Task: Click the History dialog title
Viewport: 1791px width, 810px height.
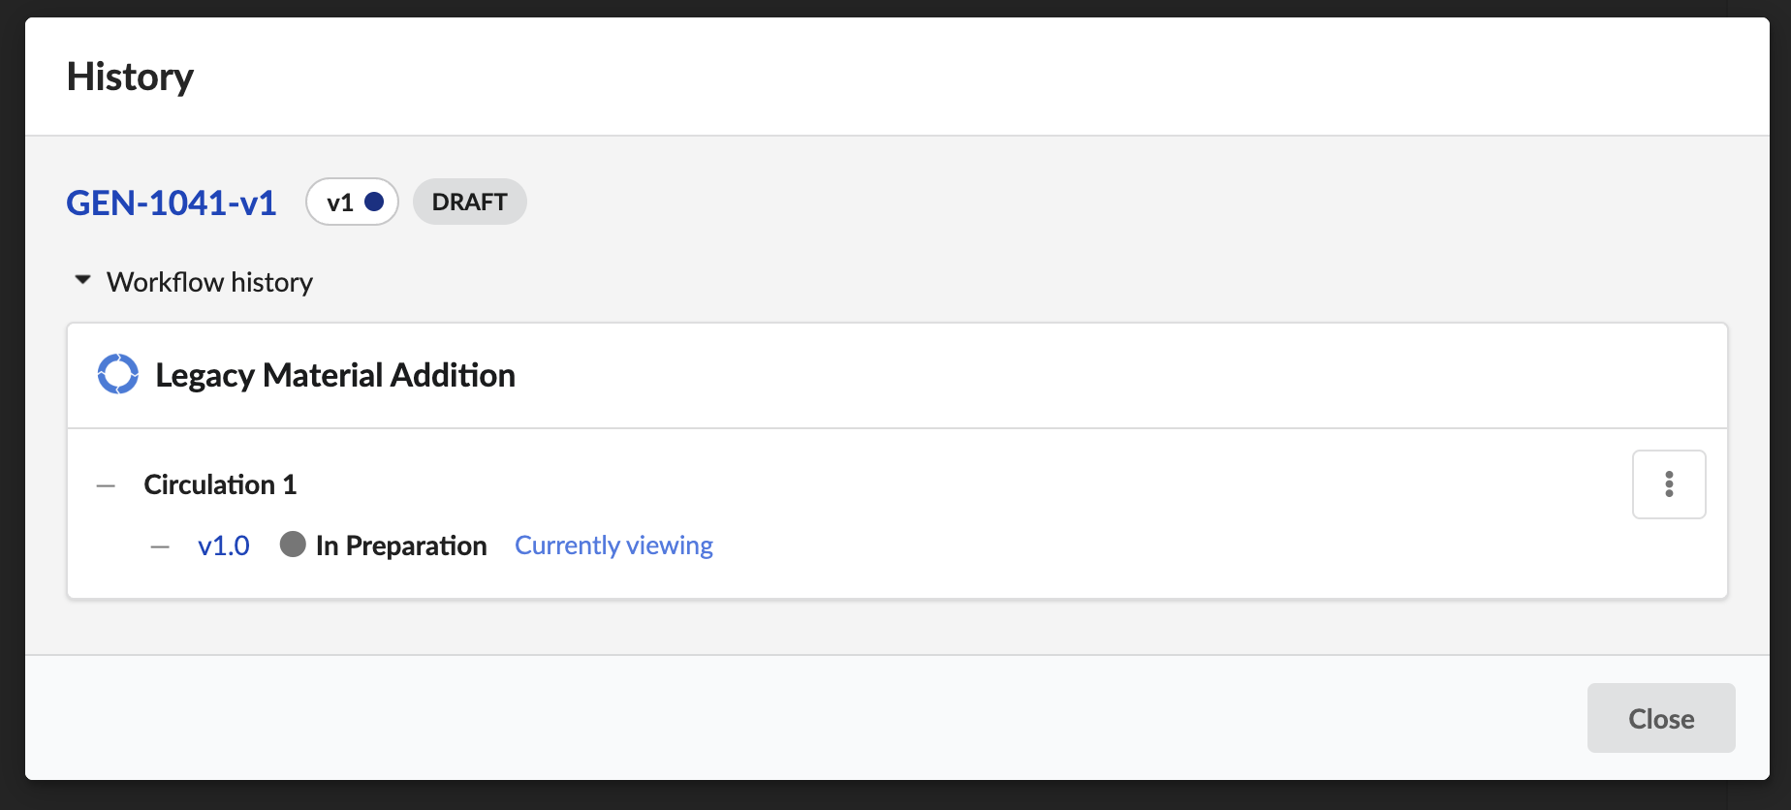Action: tap(130, 77)
